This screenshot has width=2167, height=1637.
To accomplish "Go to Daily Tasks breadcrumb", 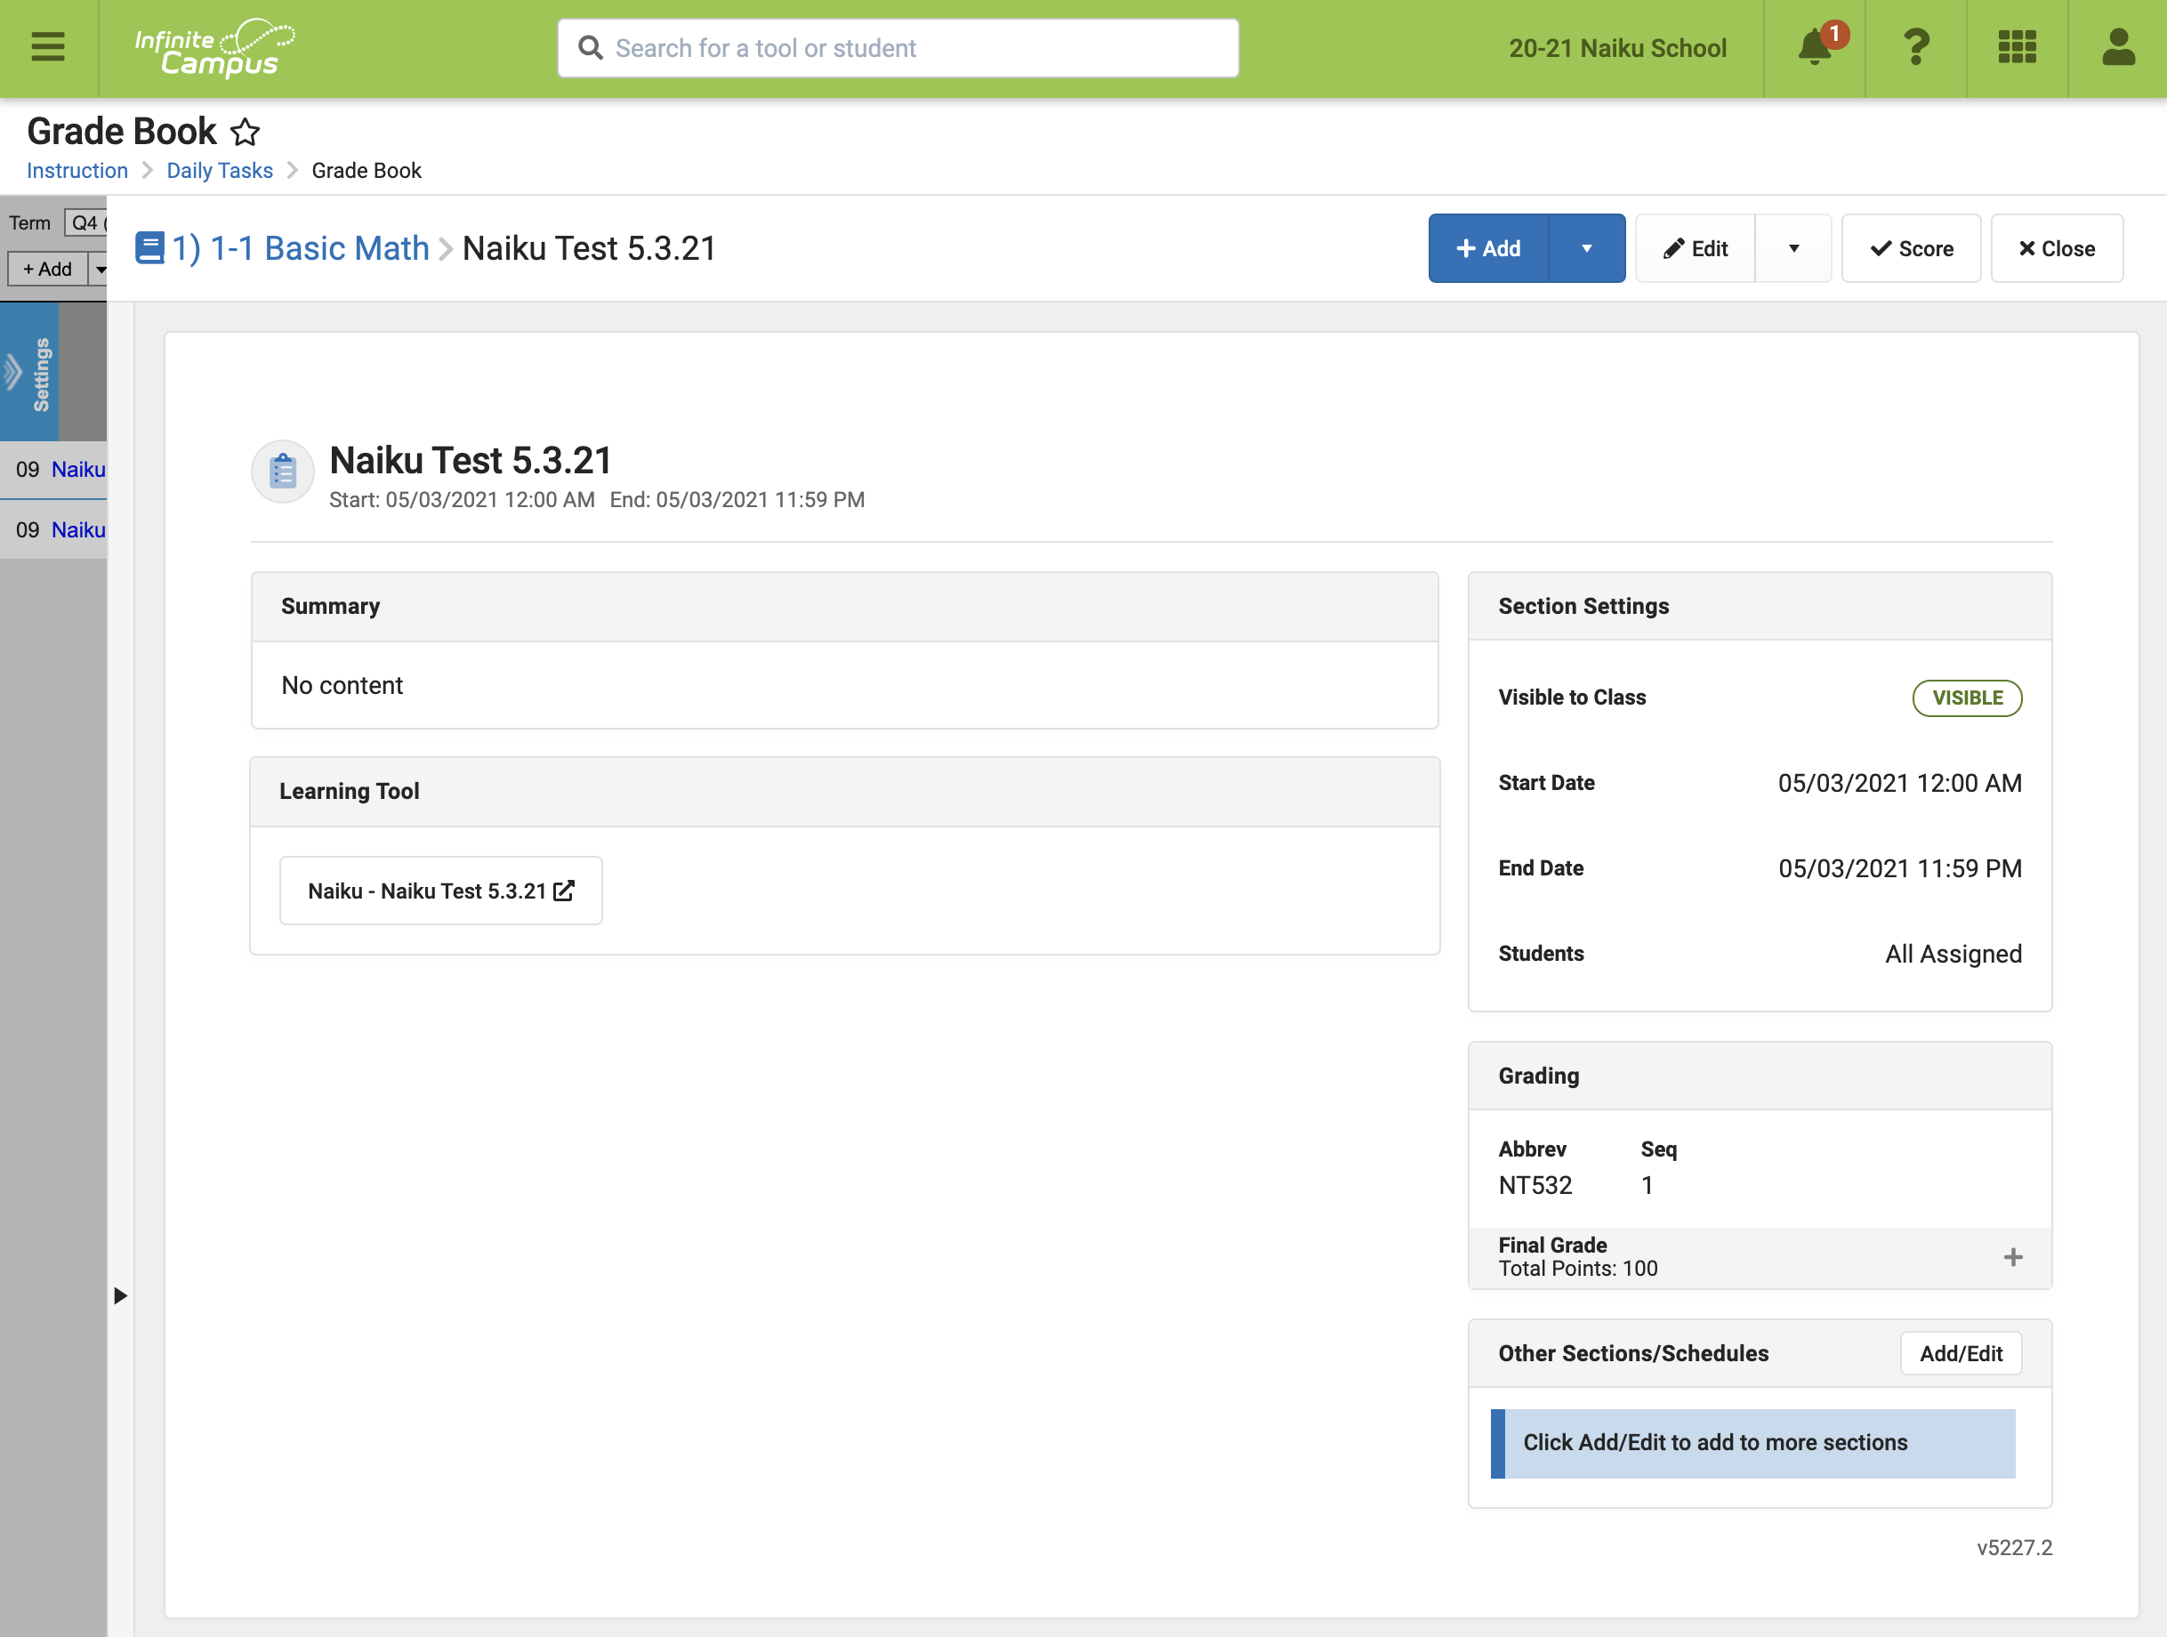I will 220,171.
